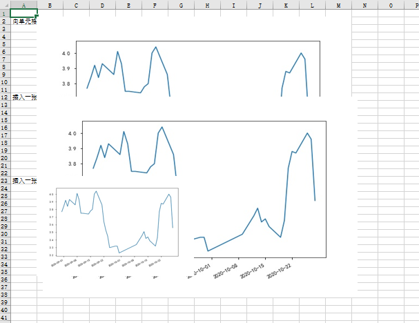Select row 41 header
This screenshot has height=323, width=419.
click(x=5, y=317)
